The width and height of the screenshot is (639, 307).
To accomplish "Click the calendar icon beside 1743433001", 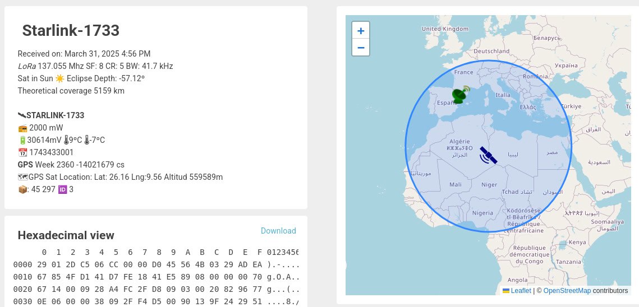I will coord(22,152).
